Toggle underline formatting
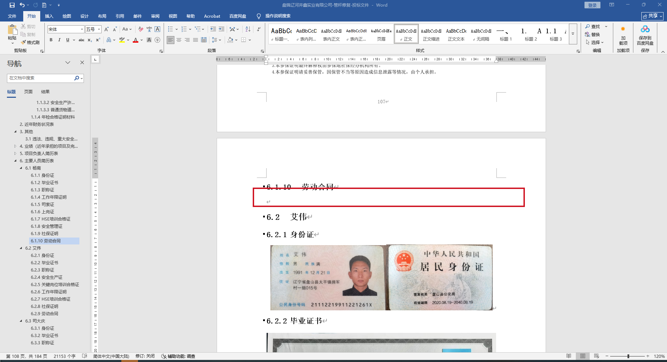Viewport: 667px width, 362px height. [x=68, y=40]
